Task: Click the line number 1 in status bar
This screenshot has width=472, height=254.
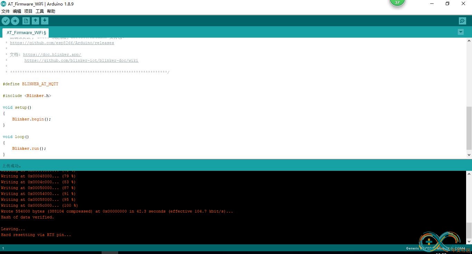Action: pyautogui.click(x=3, y=248)
